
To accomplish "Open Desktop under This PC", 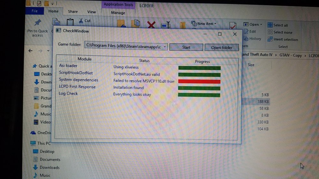I will pos(44,151).
